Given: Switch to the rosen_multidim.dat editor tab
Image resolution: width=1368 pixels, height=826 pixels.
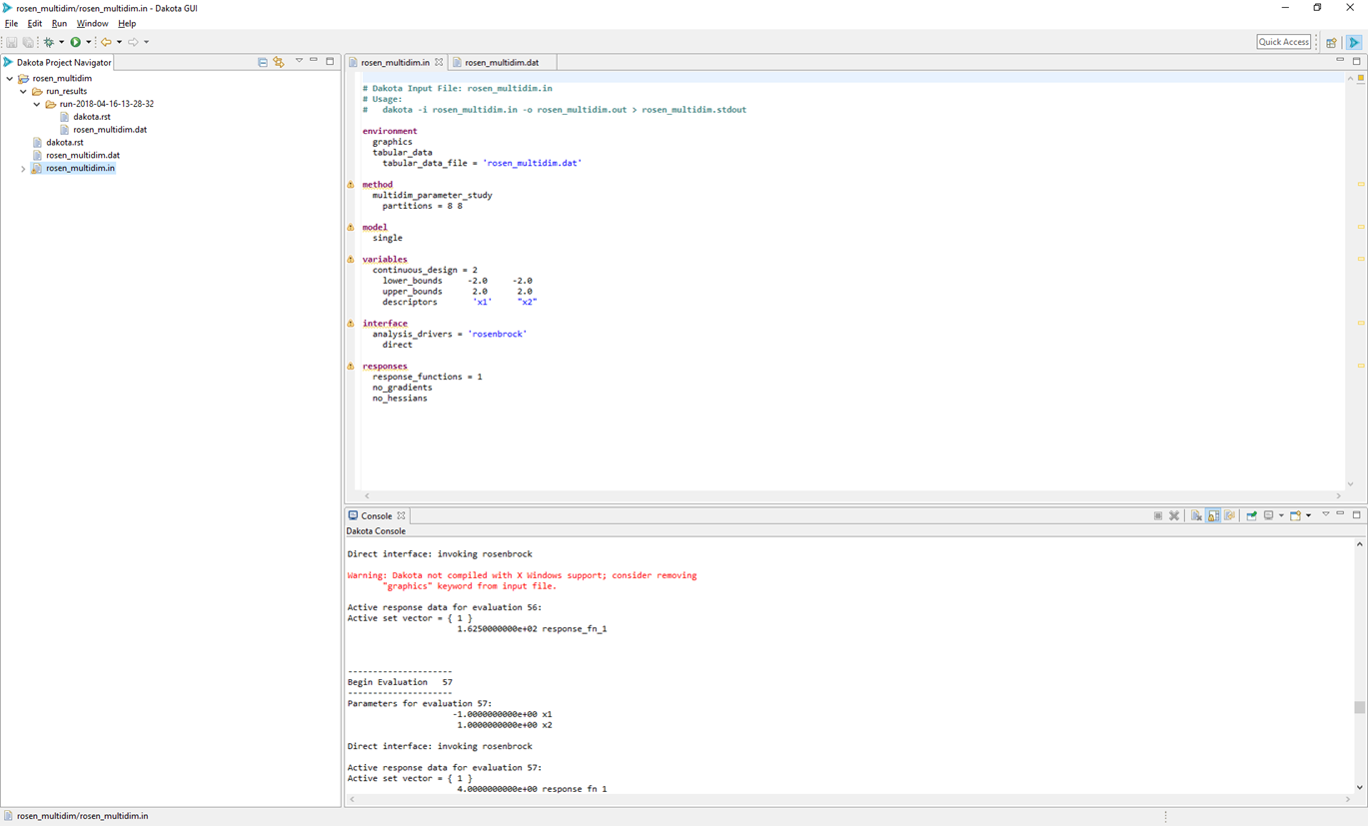Looking at the screenshot, I should [x=500, y=61].
